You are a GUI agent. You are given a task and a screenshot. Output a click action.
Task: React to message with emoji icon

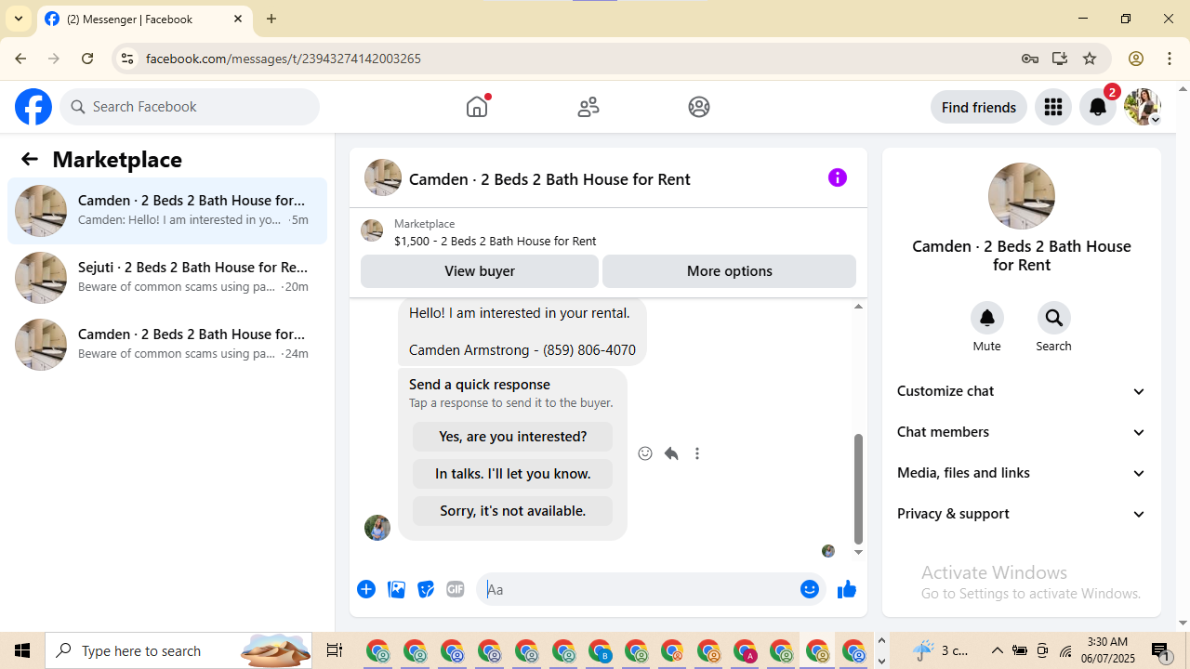(x=645, y=453)
